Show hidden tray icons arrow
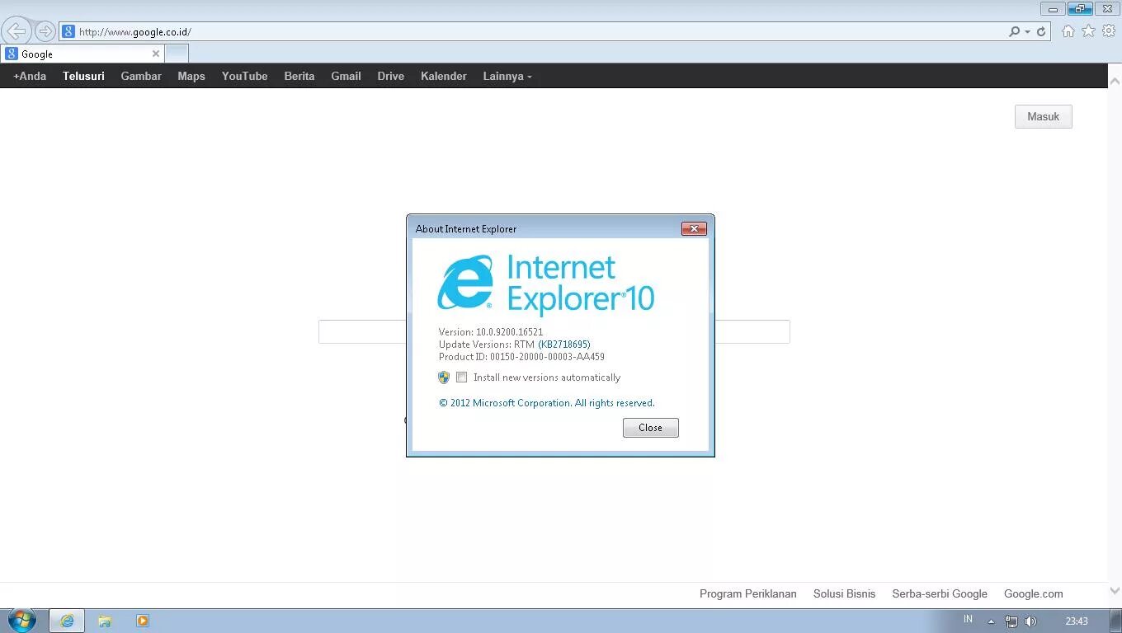This screenshot has height=633, width=1122. click(991, 621)
